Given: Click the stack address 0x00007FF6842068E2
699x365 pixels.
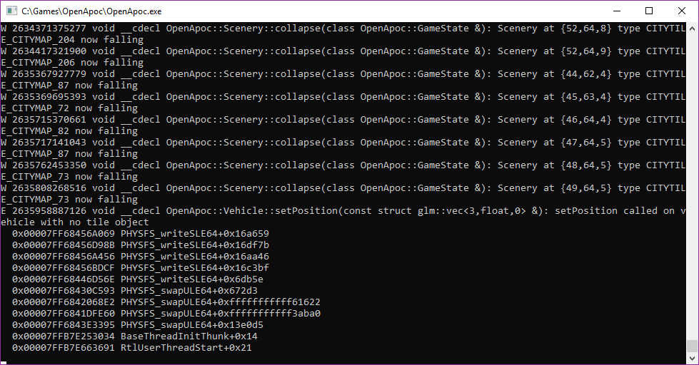Looking at the screenshot, I should tap(64, 302).
